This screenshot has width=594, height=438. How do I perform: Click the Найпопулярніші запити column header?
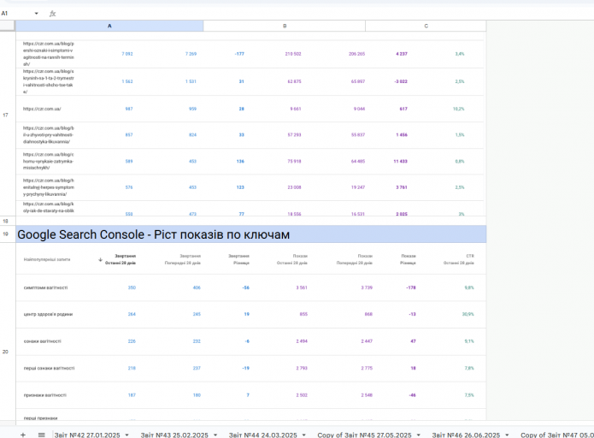click(x=47, y=260)
